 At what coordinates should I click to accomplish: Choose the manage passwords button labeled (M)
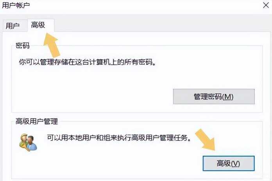click(214, 96)
